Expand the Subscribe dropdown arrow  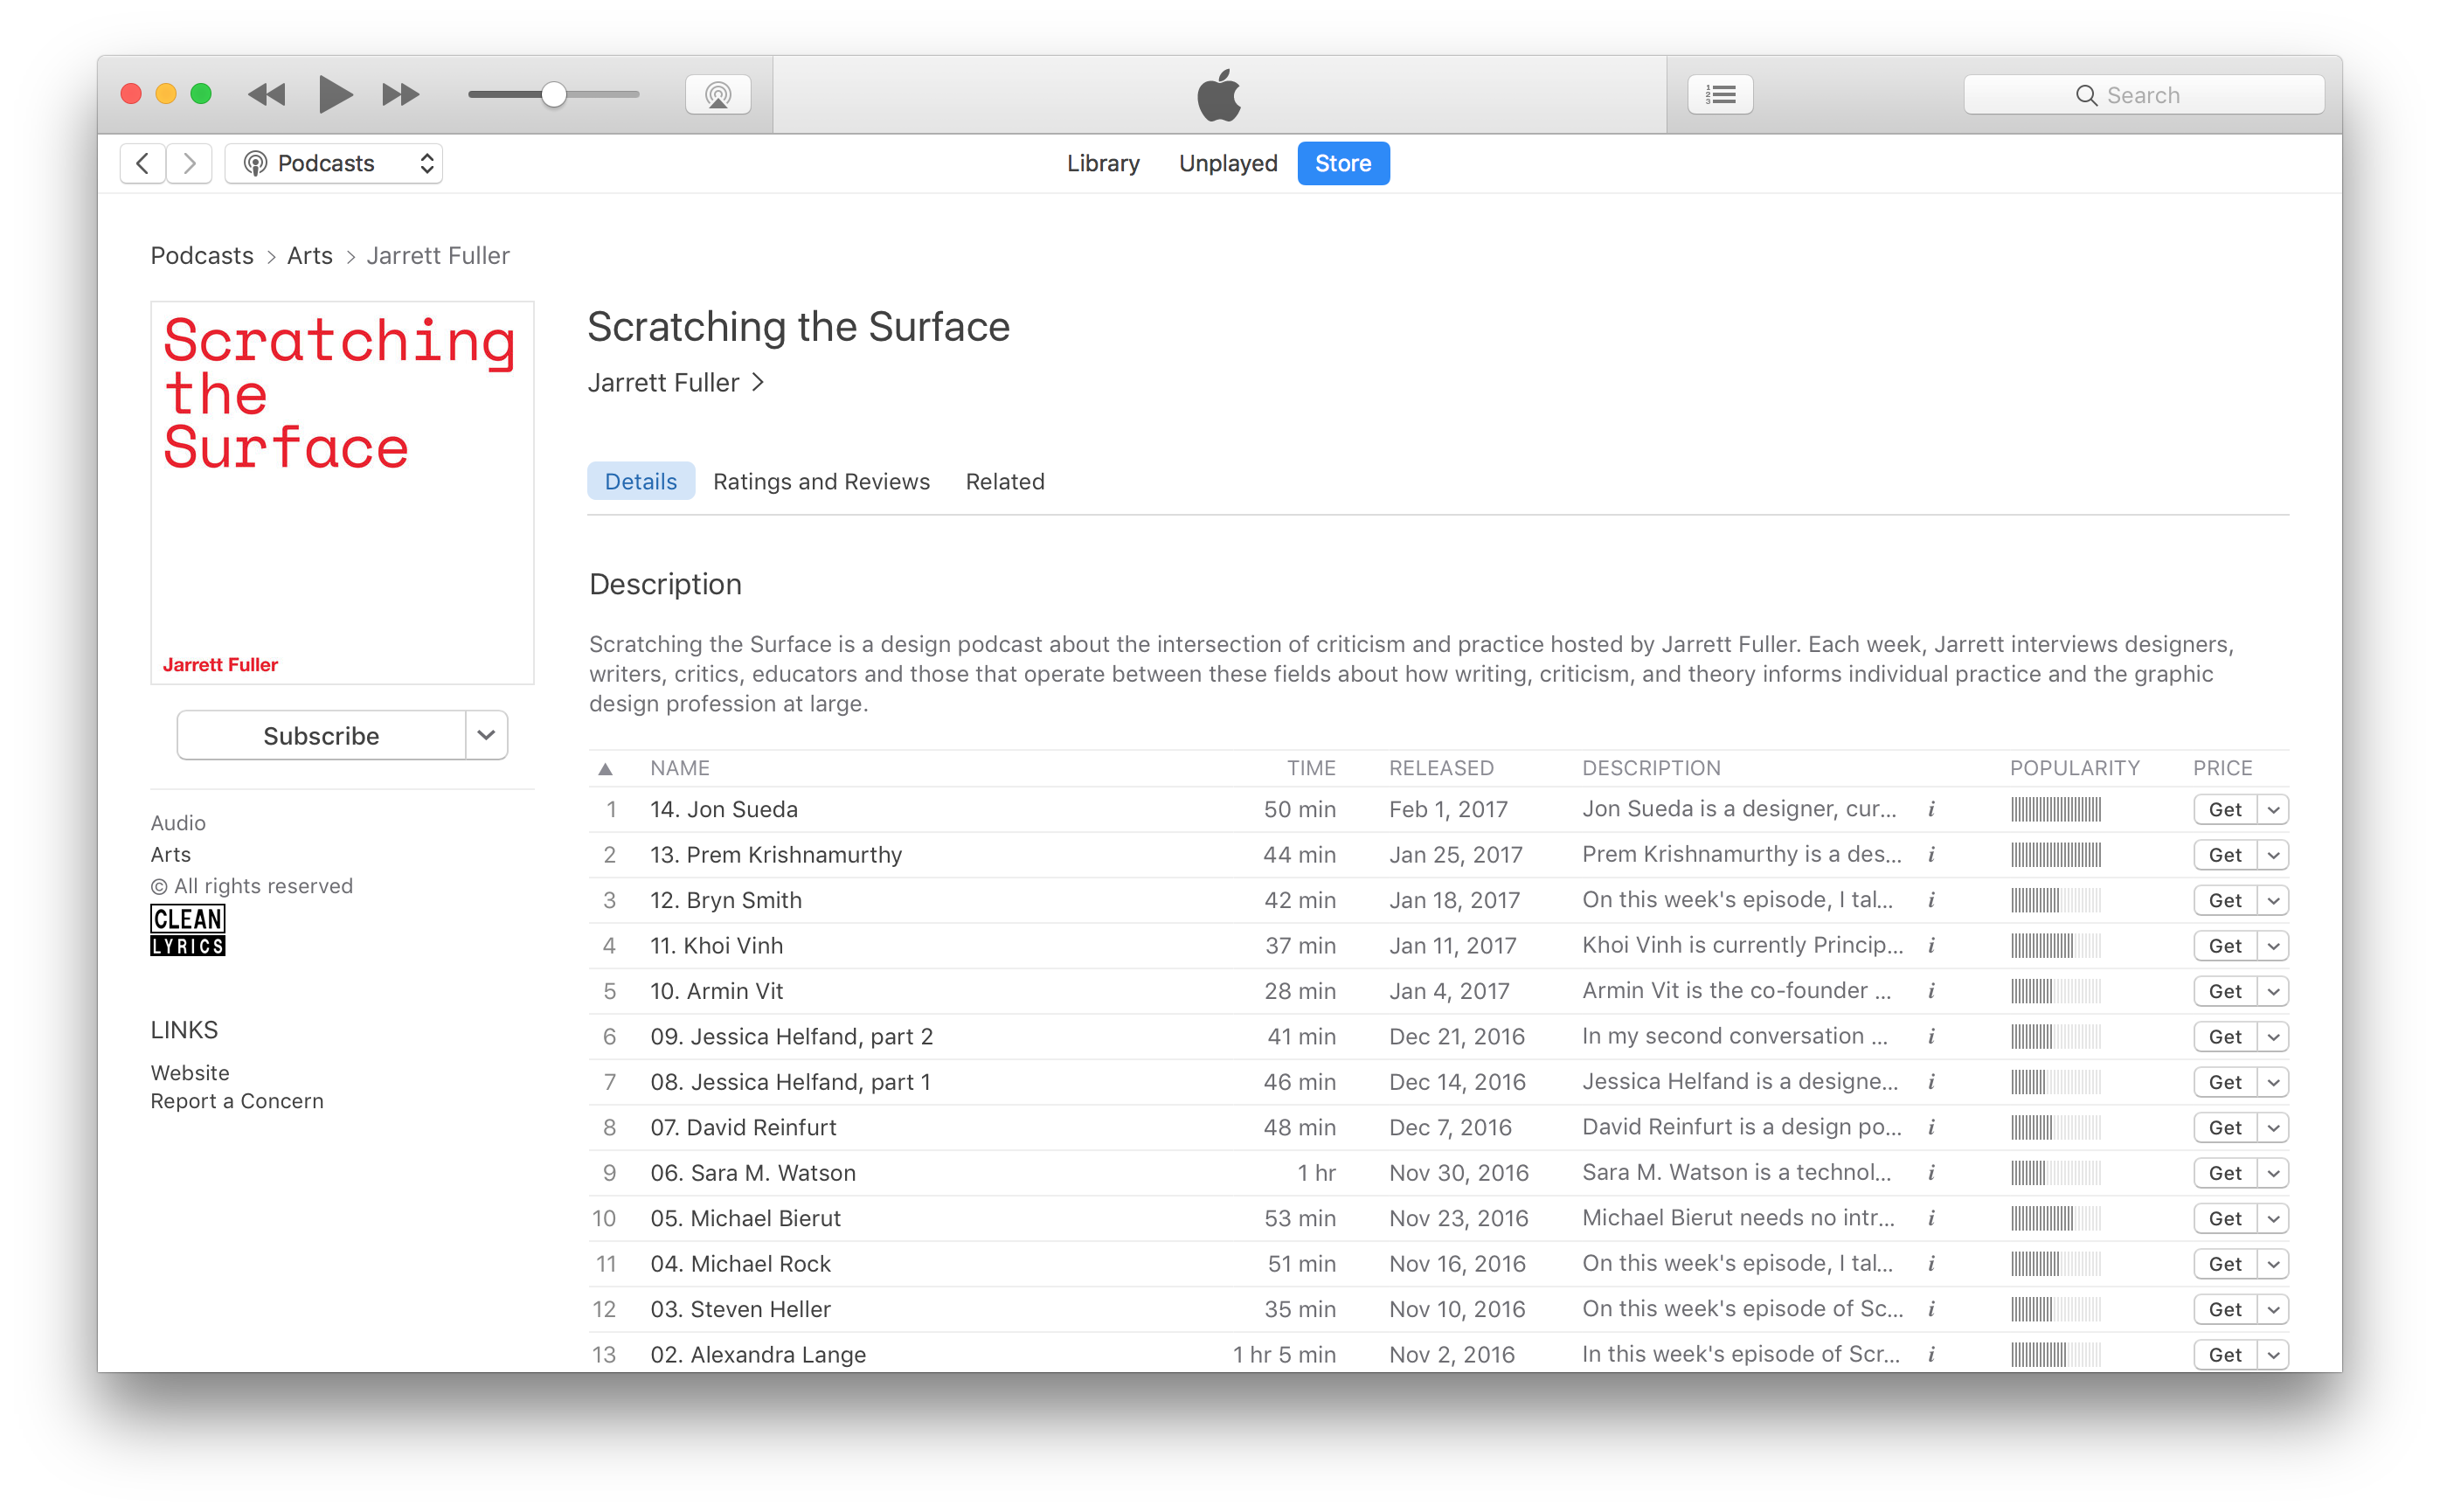pos(486,736)
